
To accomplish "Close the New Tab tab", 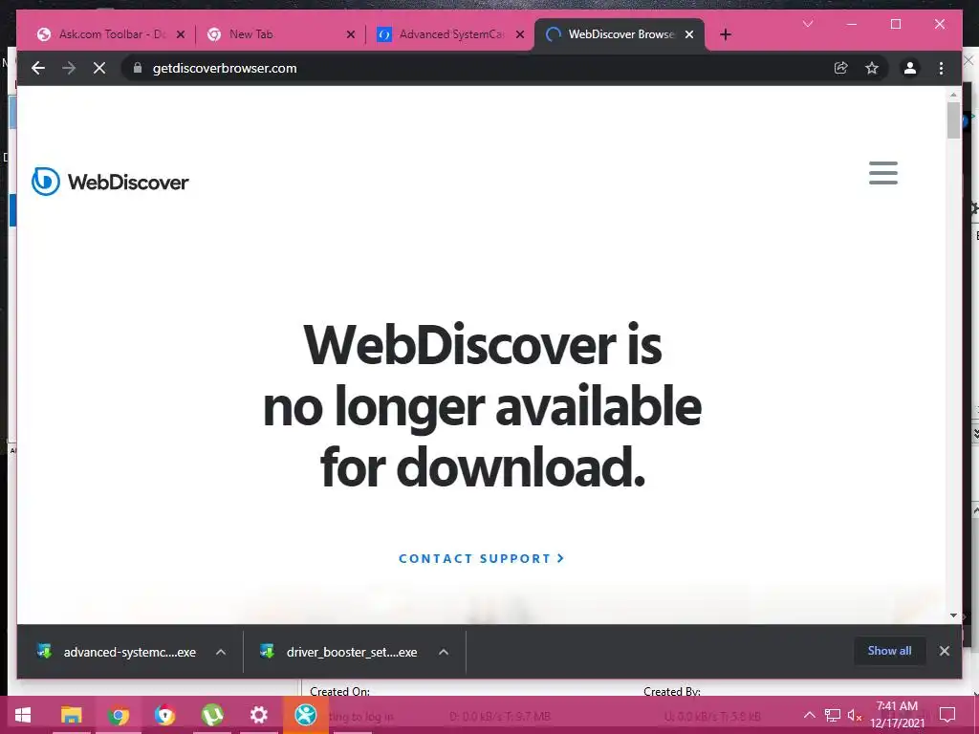I will [350, 34].
